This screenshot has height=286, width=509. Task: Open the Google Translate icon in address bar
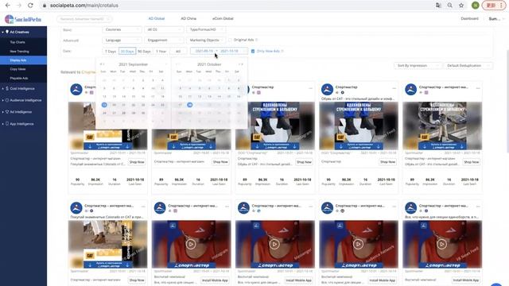click(438, 6)
